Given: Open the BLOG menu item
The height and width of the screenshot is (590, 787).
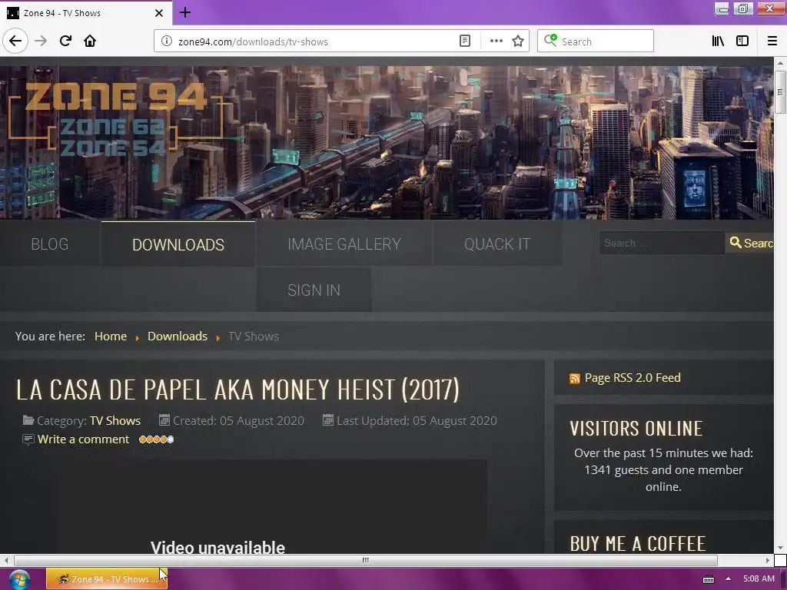Looking at the screenshot, I should [x=50, y=244].
